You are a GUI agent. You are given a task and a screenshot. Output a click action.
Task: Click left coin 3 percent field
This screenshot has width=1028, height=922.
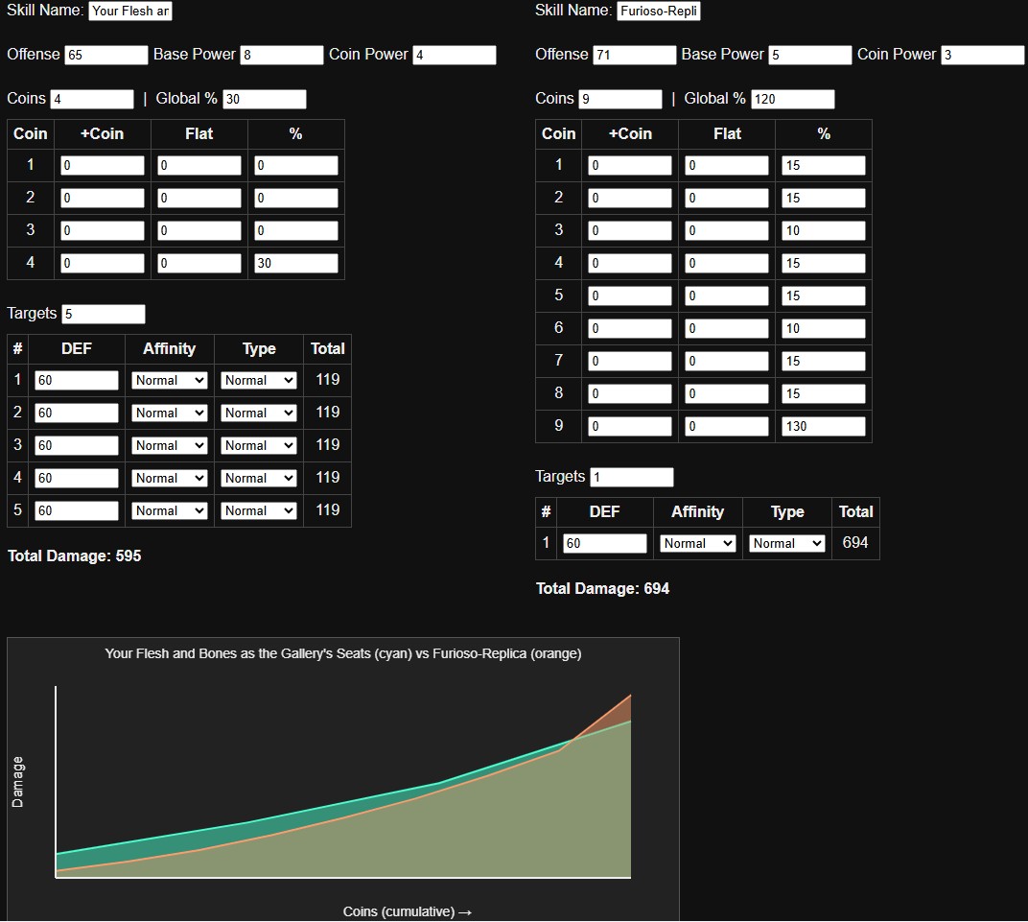[x=296, y=231]
